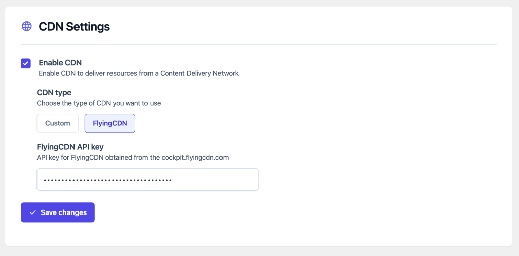Click the 'Choose the type of CDN' hint
Image resolution: width=519 pixels, height=256 pixels.
pos(98,103)
